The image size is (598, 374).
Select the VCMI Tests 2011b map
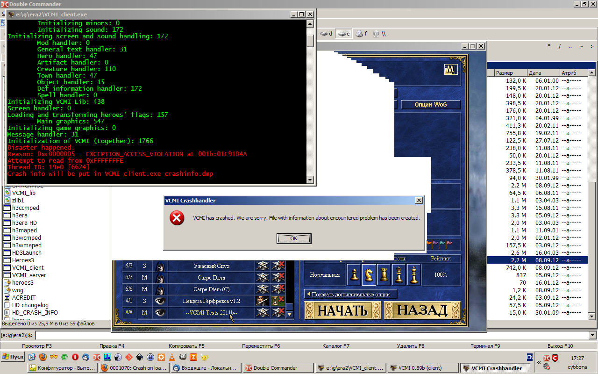tap(211, 313)
